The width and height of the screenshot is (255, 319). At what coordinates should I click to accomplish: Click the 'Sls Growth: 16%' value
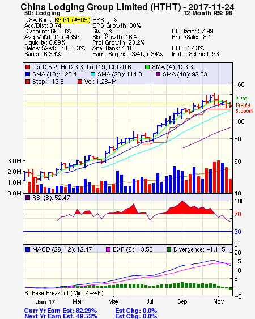coord(114,37)
